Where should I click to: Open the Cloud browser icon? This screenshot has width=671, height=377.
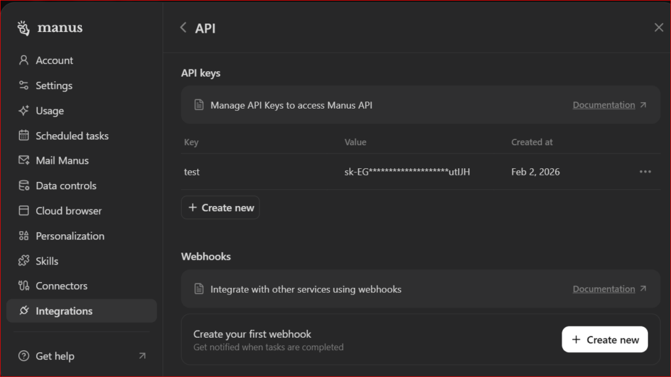pyautogui.click(x=24, y=211)
